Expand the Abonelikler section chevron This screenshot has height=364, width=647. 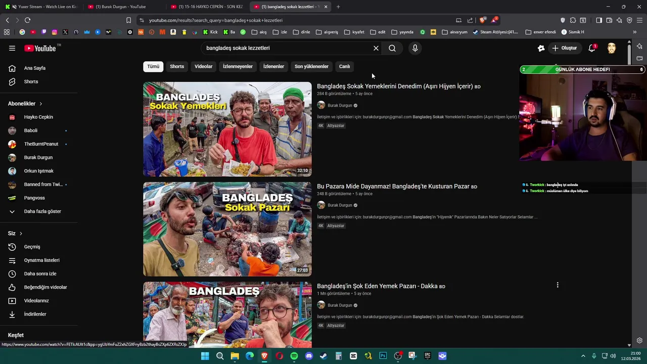pyautogui.click(x=41, y=104)
